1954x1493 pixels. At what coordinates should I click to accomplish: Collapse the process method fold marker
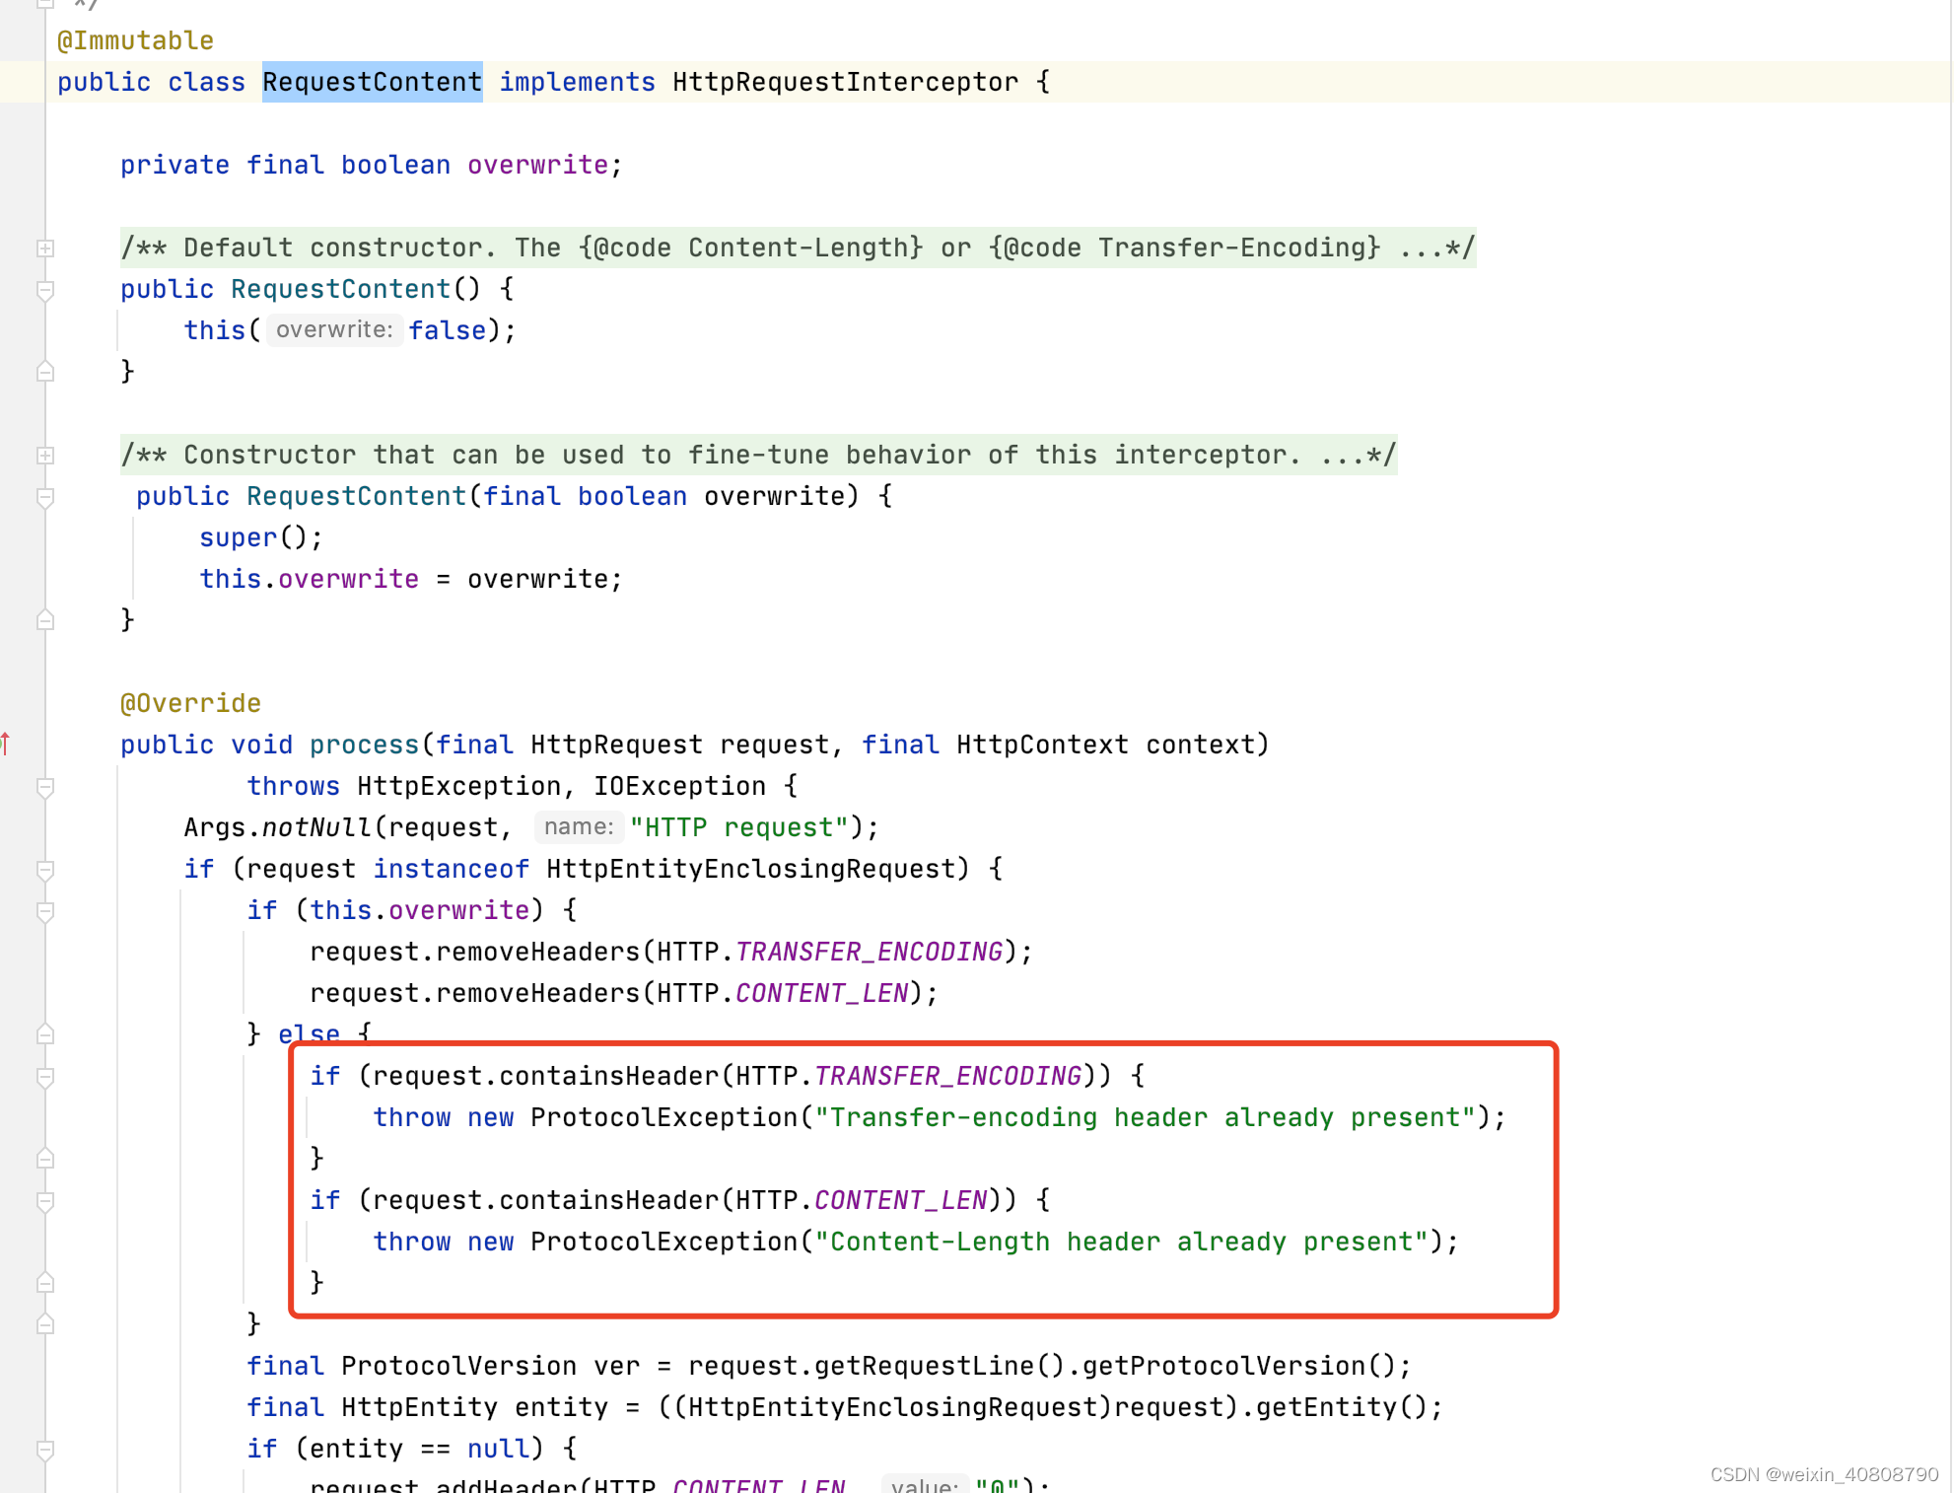click(x=44, y=788)
